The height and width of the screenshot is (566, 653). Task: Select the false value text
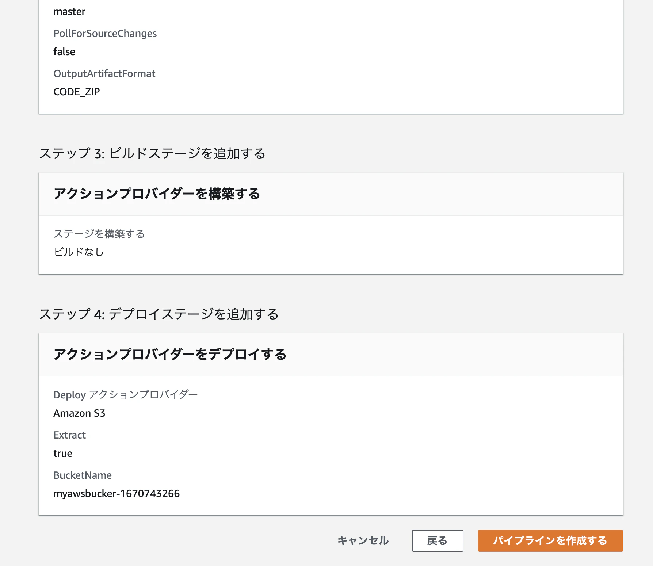[x=64, y=52]
